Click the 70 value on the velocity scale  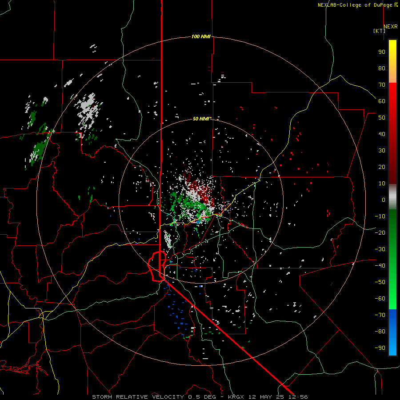[x=382, y=85]
